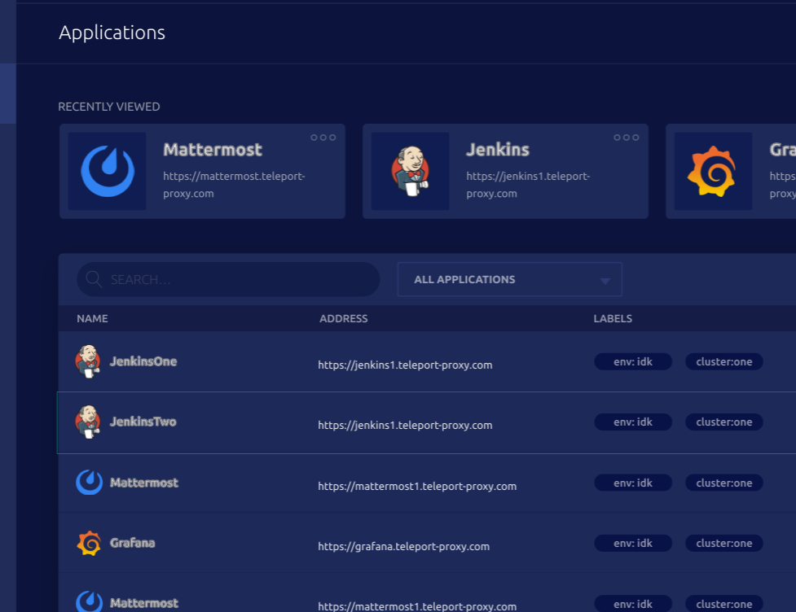Click the cluster: one label on JenkinsTwo
The width and height of the screenshot is (796, 612).
[724, 422]
